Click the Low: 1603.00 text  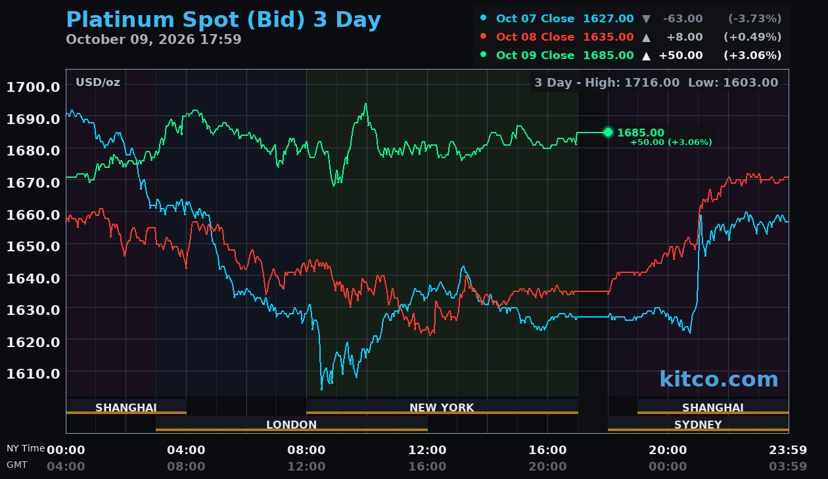[733, 83]
